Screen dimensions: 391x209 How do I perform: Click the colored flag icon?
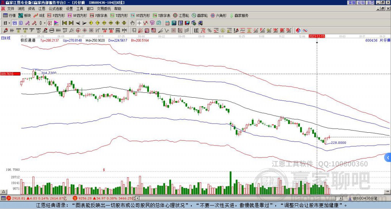tap(57, 23)
